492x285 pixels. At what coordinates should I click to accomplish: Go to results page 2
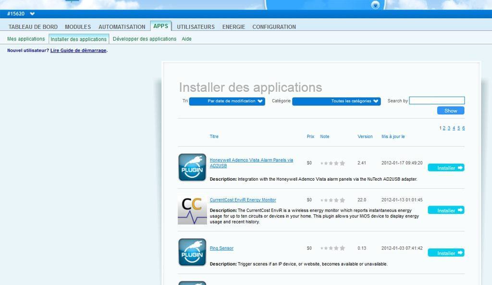(444, 128)
